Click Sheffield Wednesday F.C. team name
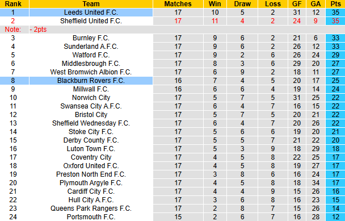The width and height of the screenshot is (345, 221). pyautogui.click(x=91, y=123)
